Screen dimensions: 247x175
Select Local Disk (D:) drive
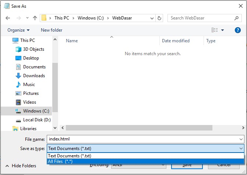[36, 120]
